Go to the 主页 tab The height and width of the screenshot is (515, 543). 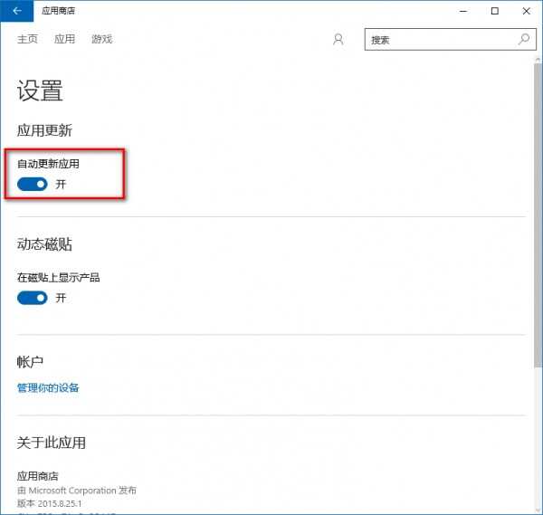point(28,40)
